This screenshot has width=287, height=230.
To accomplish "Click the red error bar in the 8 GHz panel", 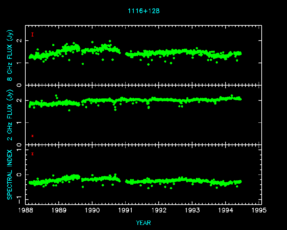I will pyautogui.click(x=32, y=34).
